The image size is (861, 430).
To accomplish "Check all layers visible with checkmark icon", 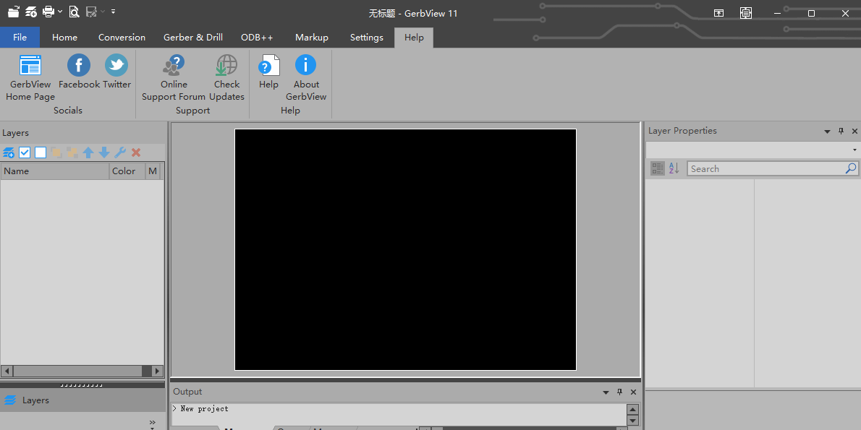I will pyautogui.click(x=25, y=152).
